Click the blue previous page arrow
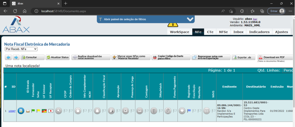The width and height of the screenshot is (295, 127). click(9, 57)
